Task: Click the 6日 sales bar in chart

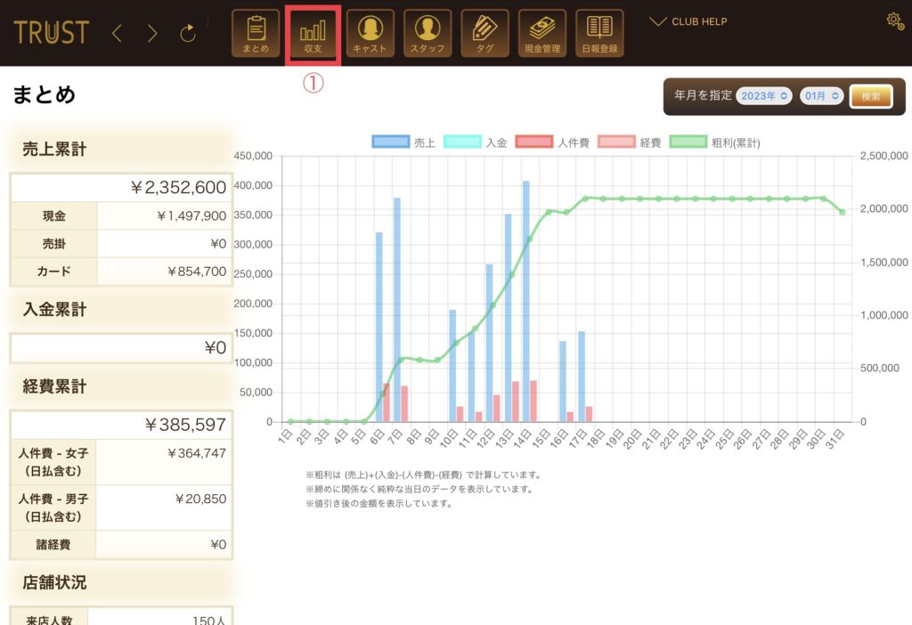Action: click(379, 327)
